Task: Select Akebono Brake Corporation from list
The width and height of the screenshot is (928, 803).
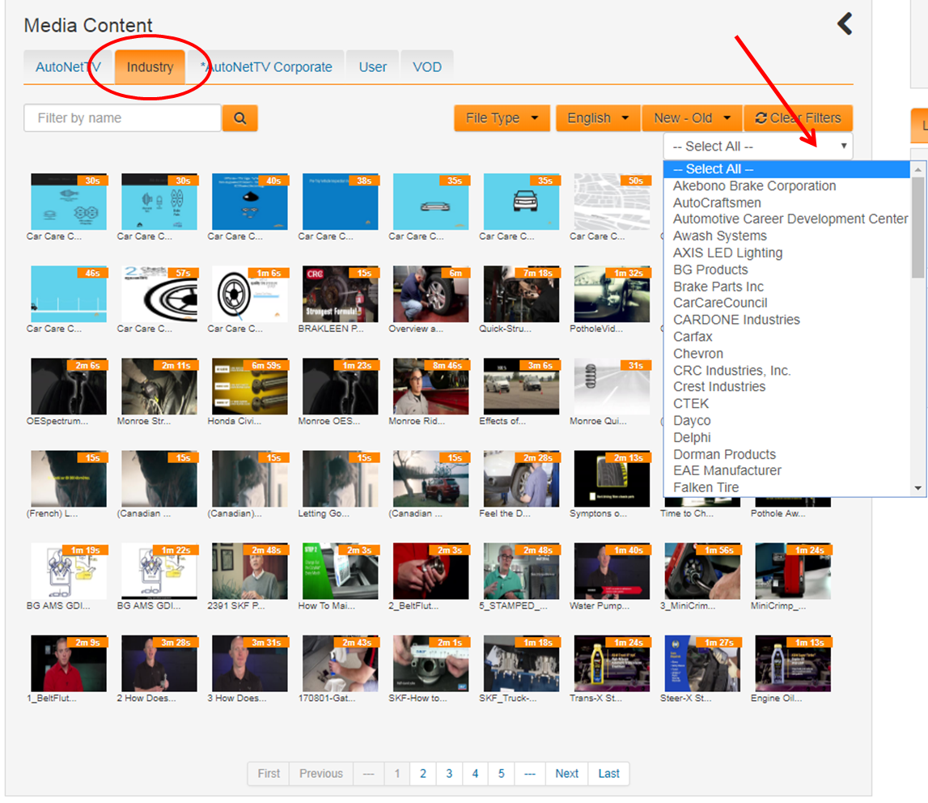Action: coord(786,186)
